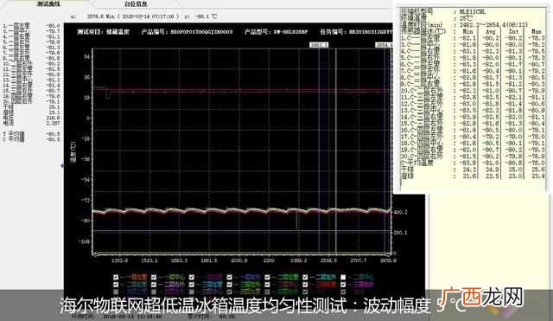This screenshot has height=321, width=553.
Task: Click the 2854.4 cursor label above chart
Action: (384, 45)
